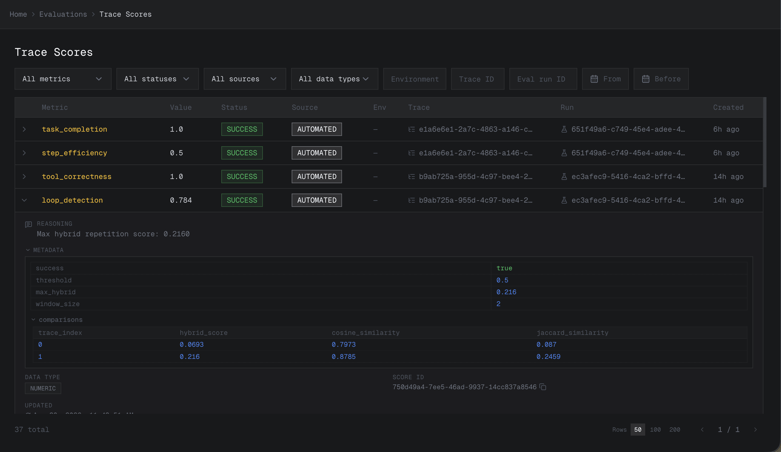Open the All data types dropdown
Viewport: 781px width, 452px height.
334,79
